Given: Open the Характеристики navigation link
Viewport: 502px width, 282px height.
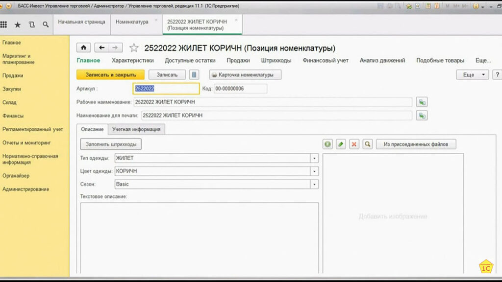Looking at the screenshot, I should [x=132, y=60].
